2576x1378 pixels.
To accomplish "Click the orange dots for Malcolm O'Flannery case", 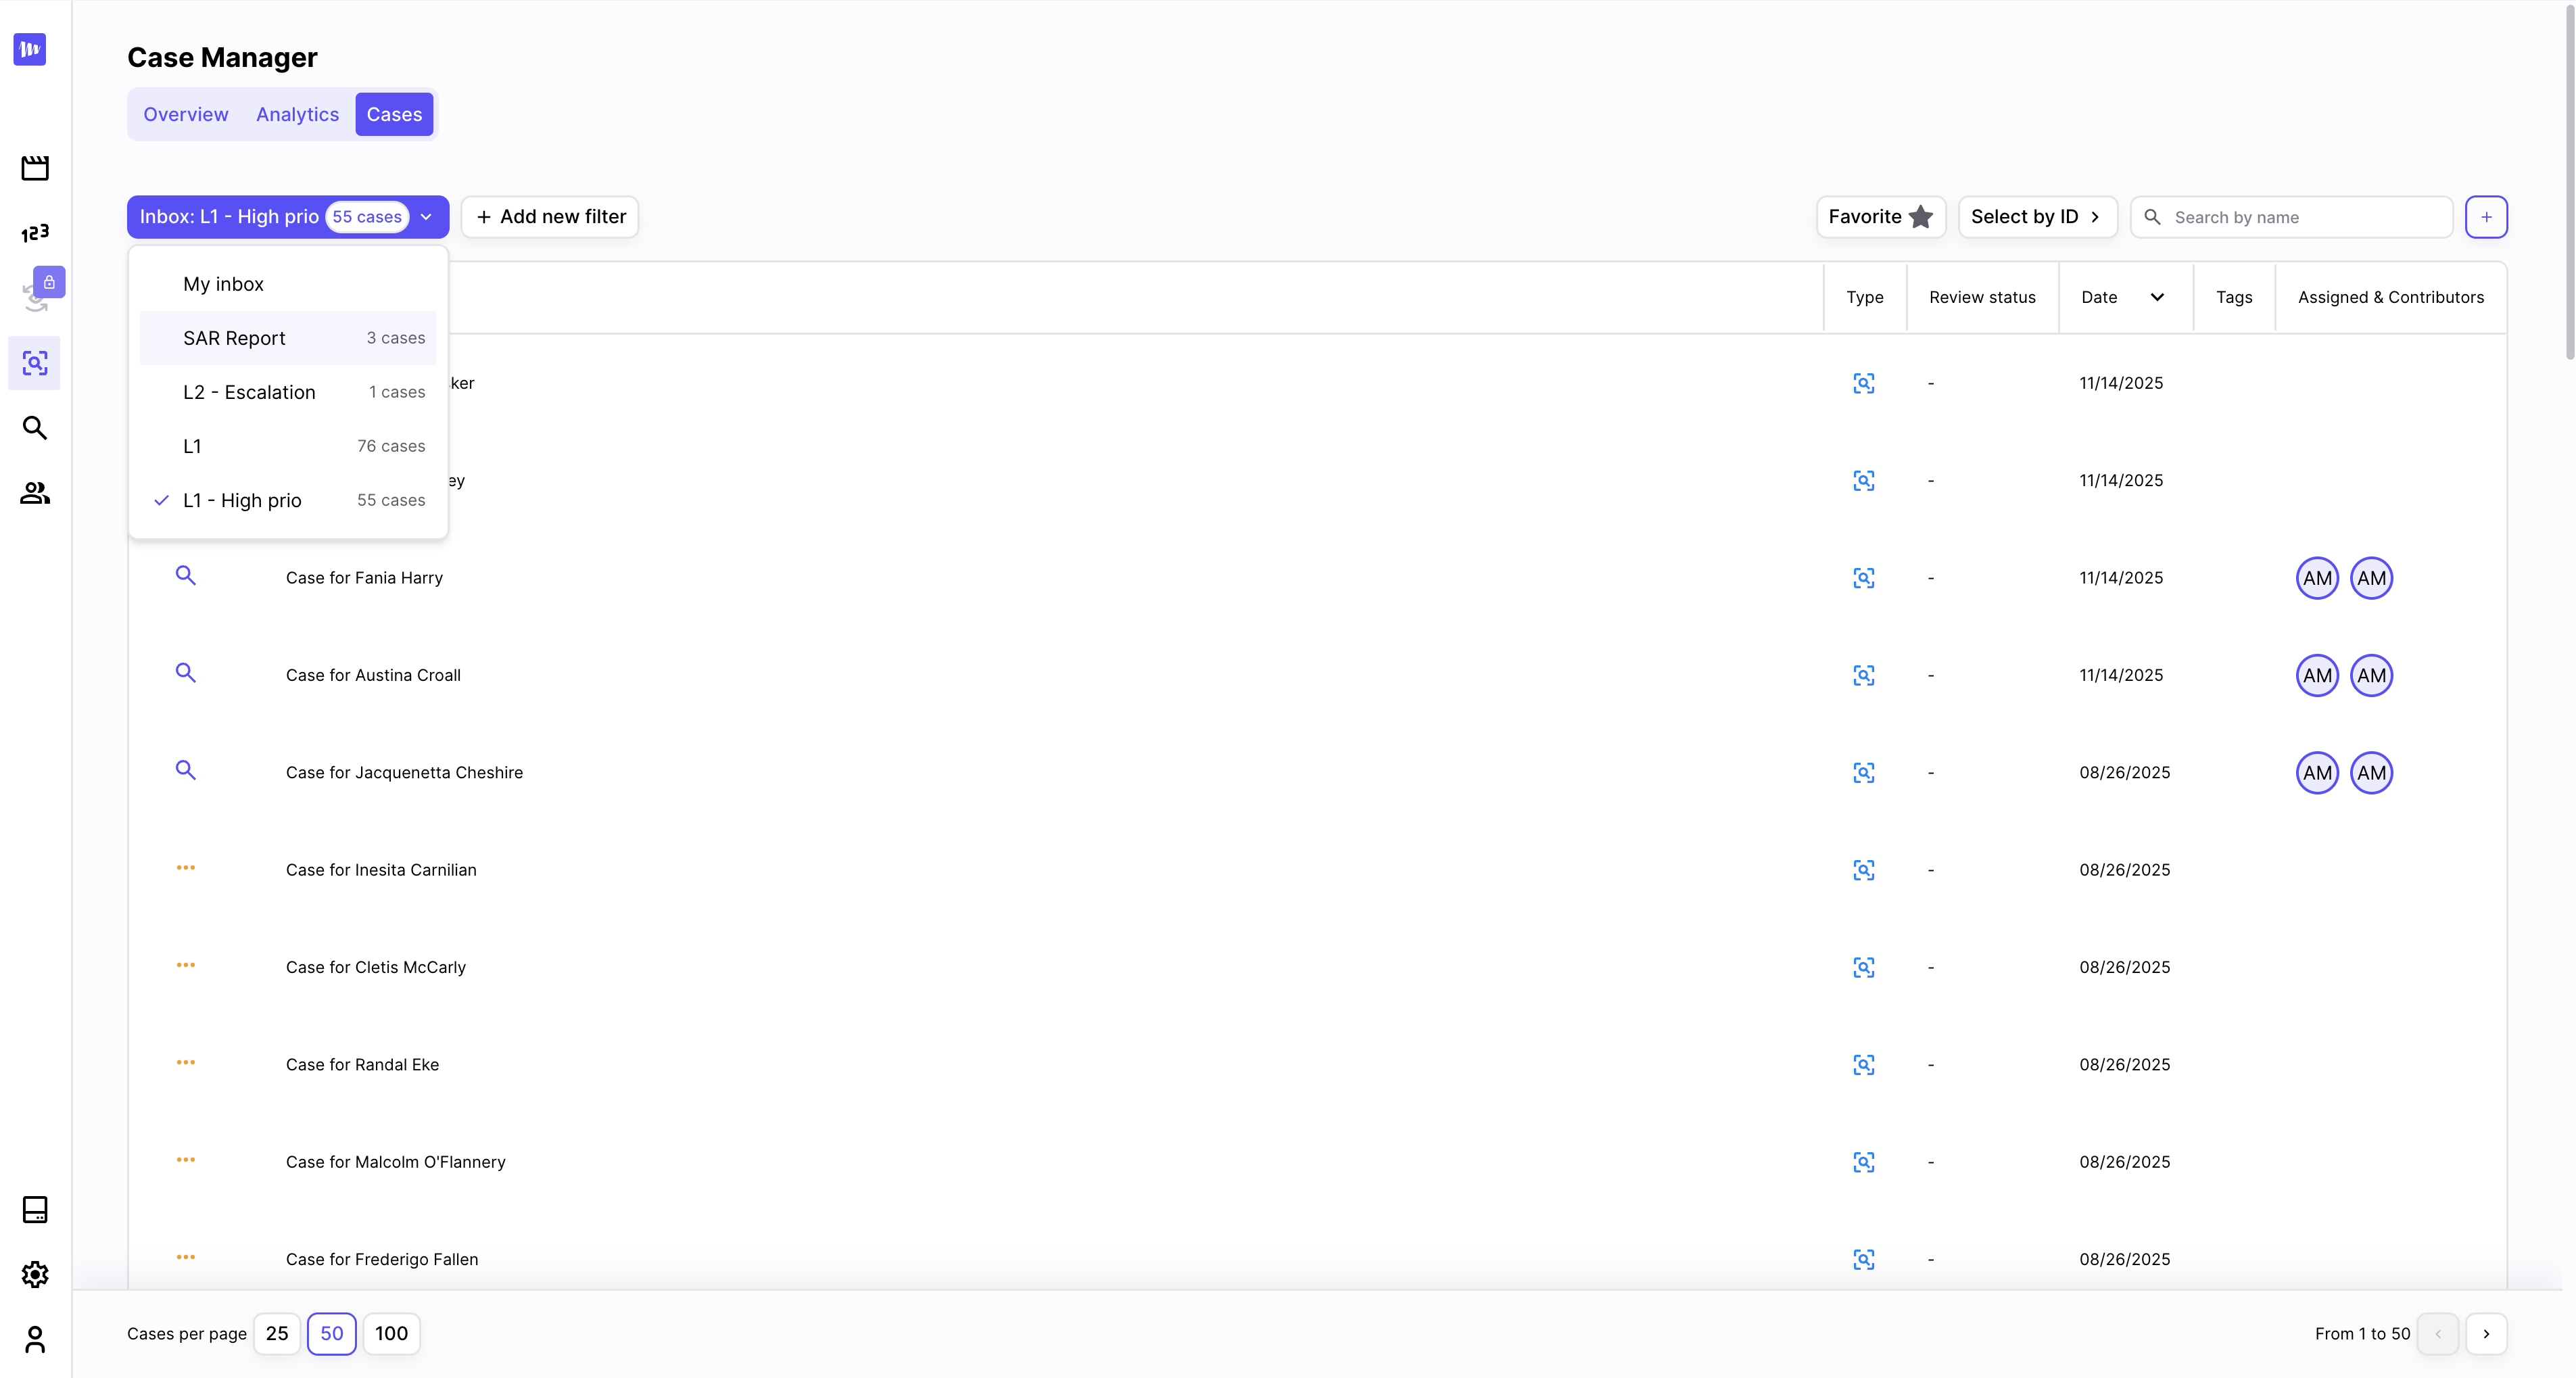I will pos(186,1160).
